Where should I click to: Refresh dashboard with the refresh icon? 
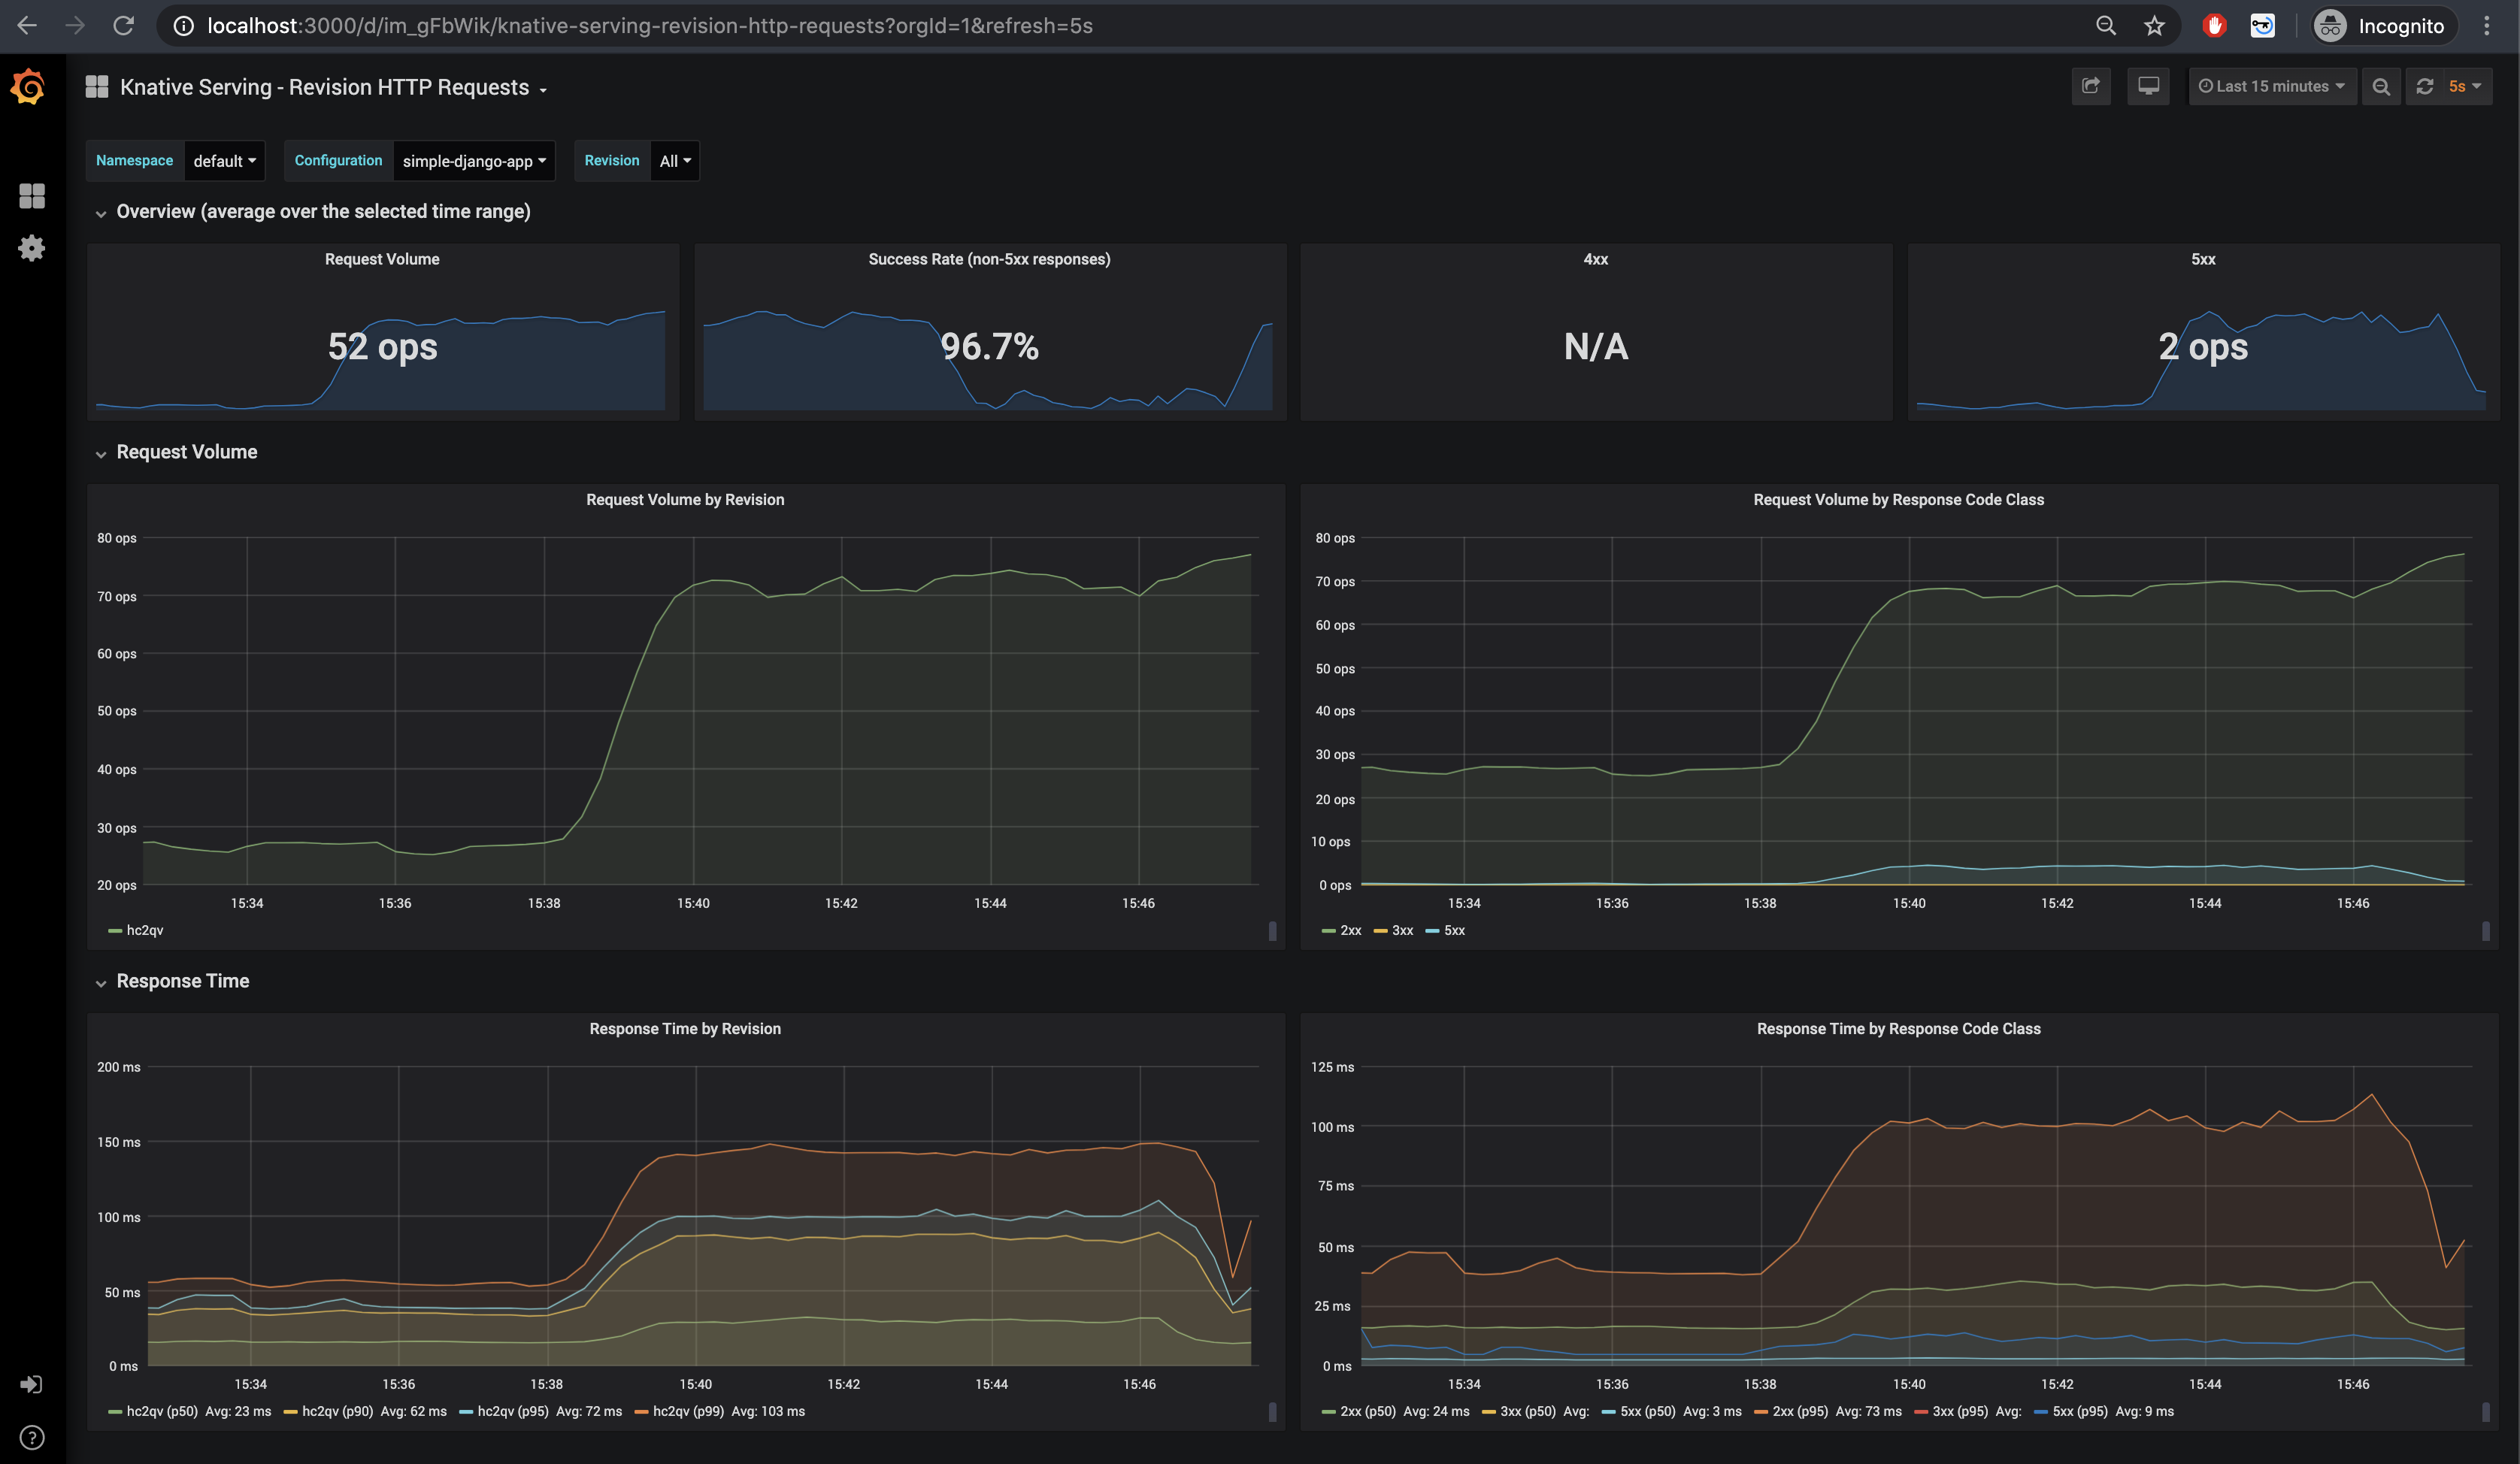[x=2425, y=87]
